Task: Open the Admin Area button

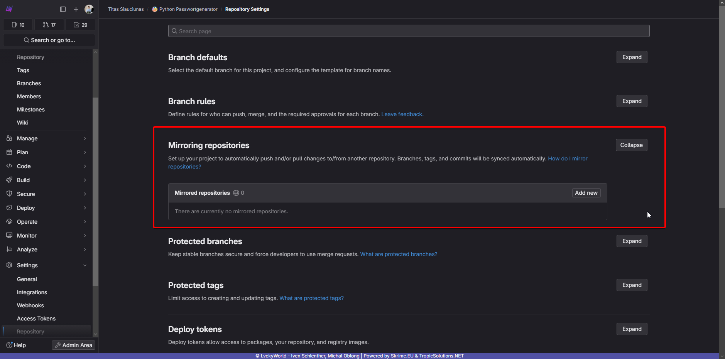Action: pos(73,345)
